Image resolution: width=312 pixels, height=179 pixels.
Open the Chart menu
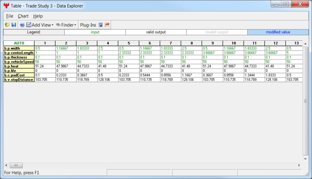pos(23,16)
